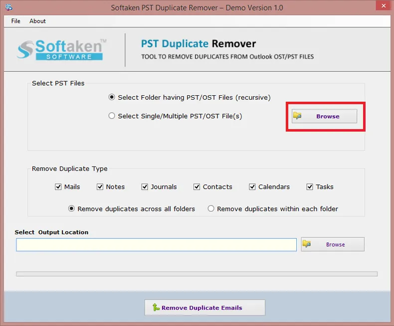Open the File menu
This screenshot has height=326, width=394.
[x=15, y=21]
